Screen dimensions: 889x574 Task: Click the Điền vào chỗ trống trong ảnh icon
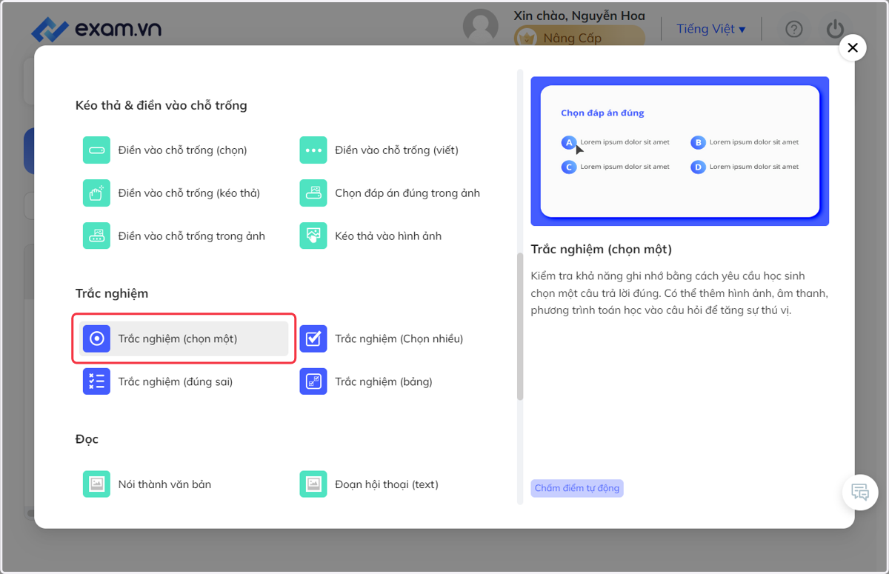click(96, 236)
